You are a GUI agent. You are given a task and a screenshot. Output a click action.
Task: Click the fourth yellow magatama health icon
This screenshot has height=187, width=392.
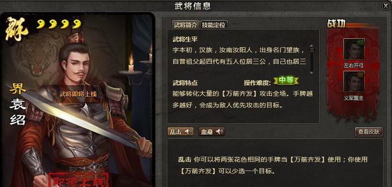(x=77, y=24)
